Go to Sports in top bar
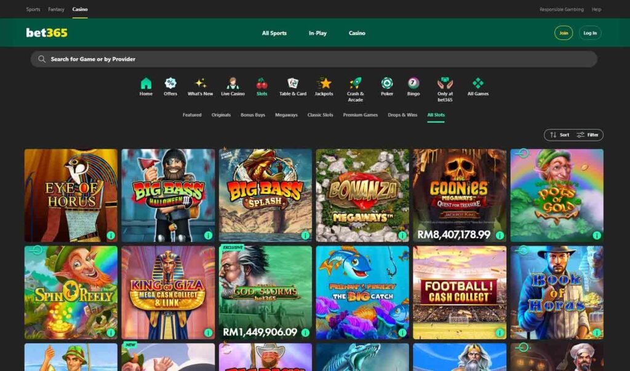This screenshot has width=630, height=371. click(x=33, y=9)
